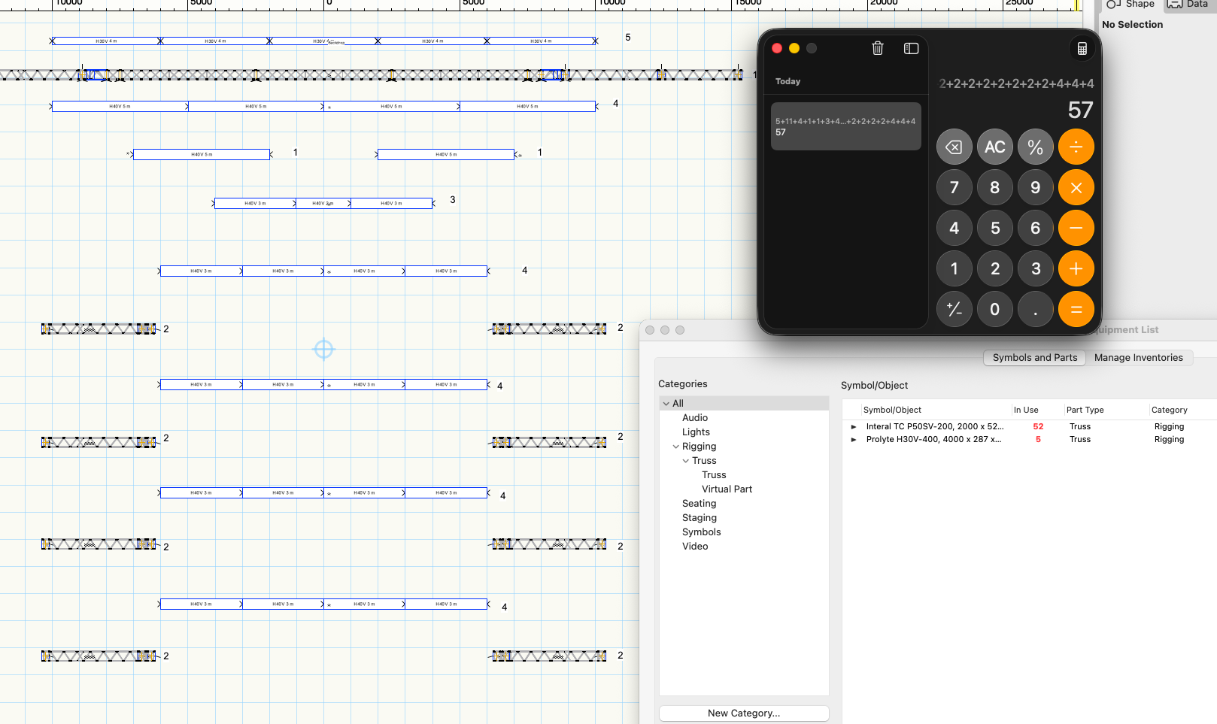Open the calculator mode switcher icon

click(x=1082, y=49)
